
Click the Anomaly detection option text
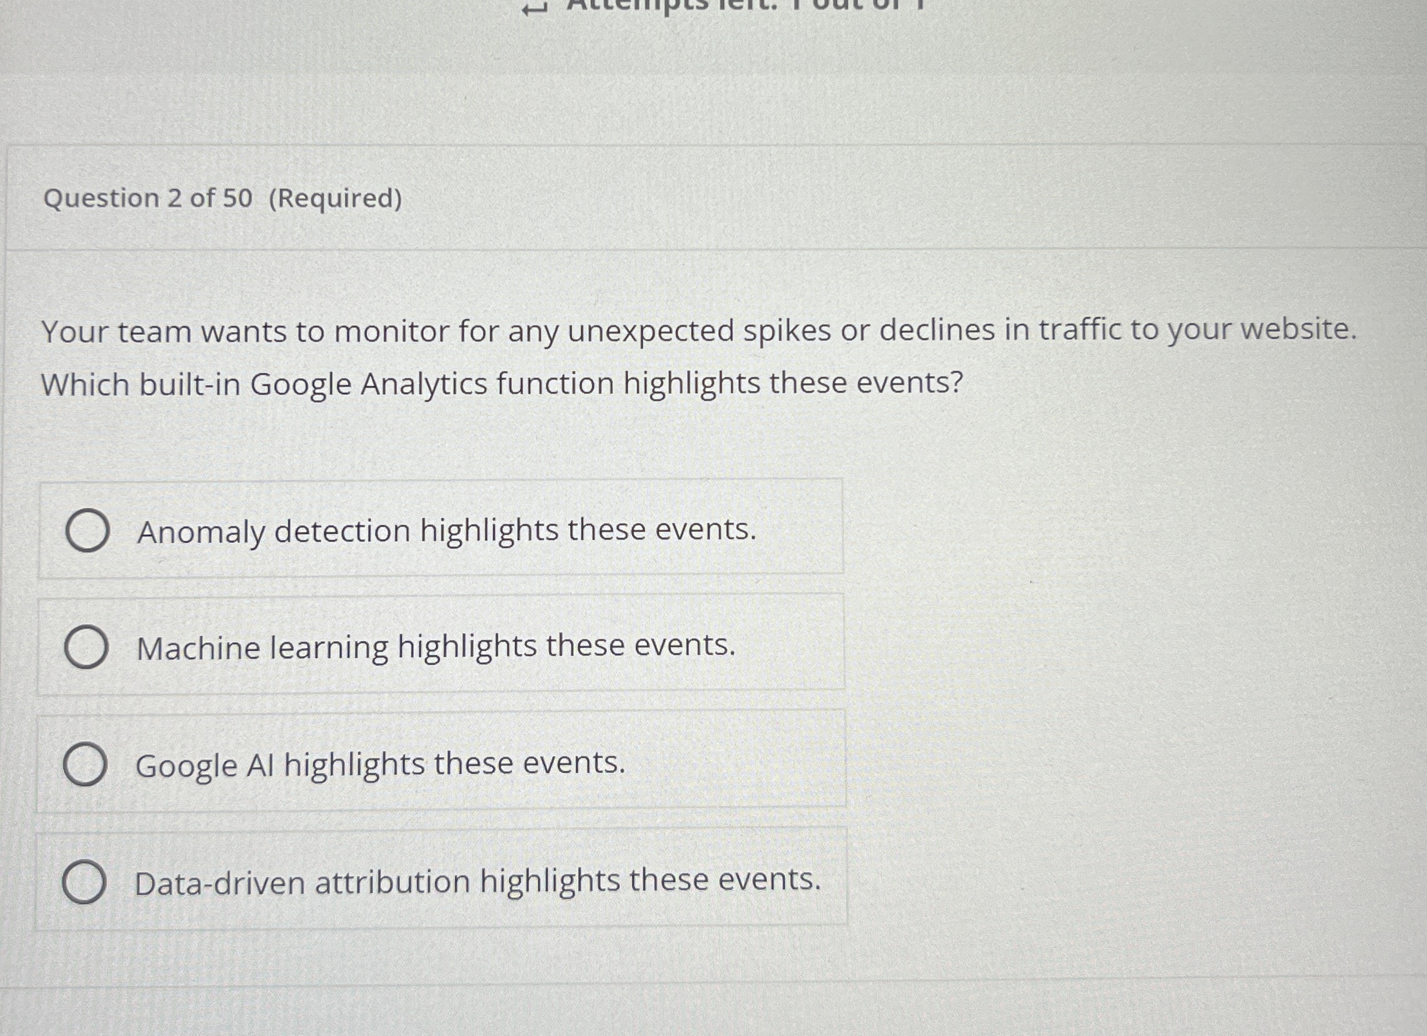[447, 531]
